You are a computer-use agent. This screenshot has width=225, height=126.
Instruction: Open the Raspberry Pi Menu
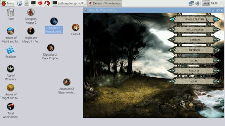8,3
